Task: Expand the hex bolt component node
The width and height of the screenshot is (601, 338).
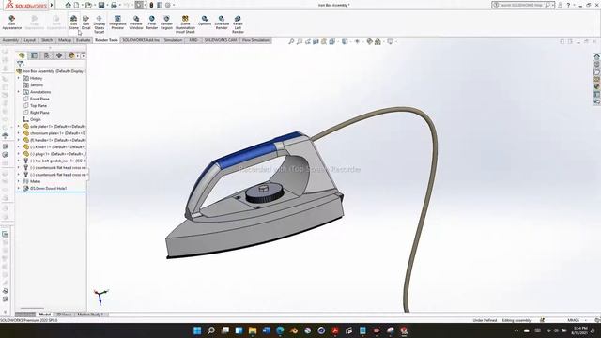Action: [19, 161]
